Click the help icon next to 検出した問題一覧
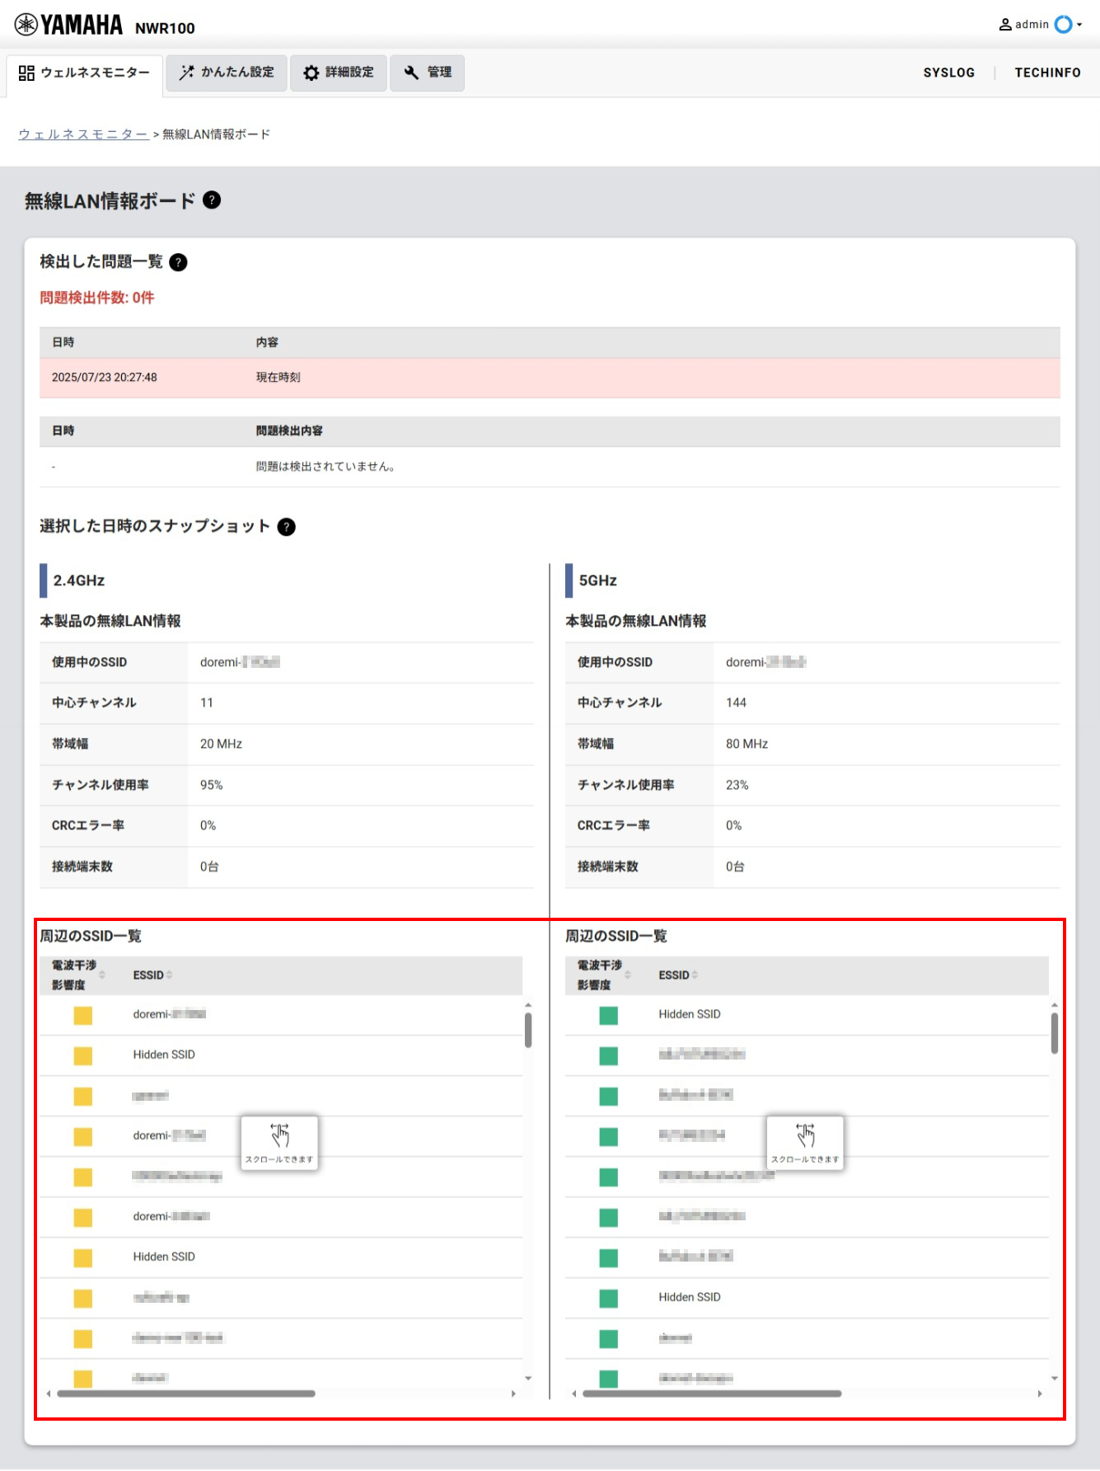 coord(178,262)
